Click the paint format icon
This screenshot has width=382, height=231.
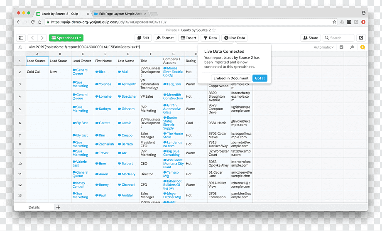(352, 47)
